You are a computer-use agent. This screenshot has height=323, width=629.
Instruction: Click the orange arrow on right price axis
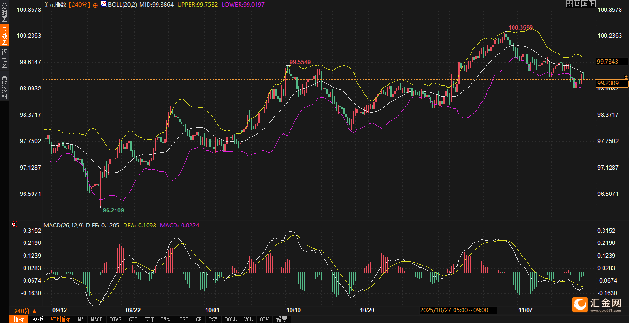[626, 76]
